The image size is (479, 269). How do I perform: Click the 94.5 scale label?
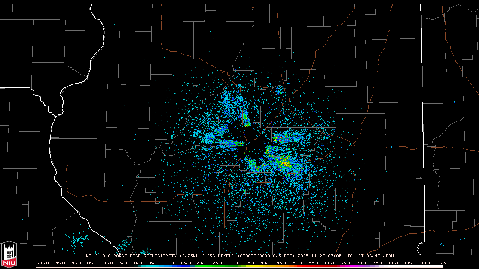click(x=441, y=263)
